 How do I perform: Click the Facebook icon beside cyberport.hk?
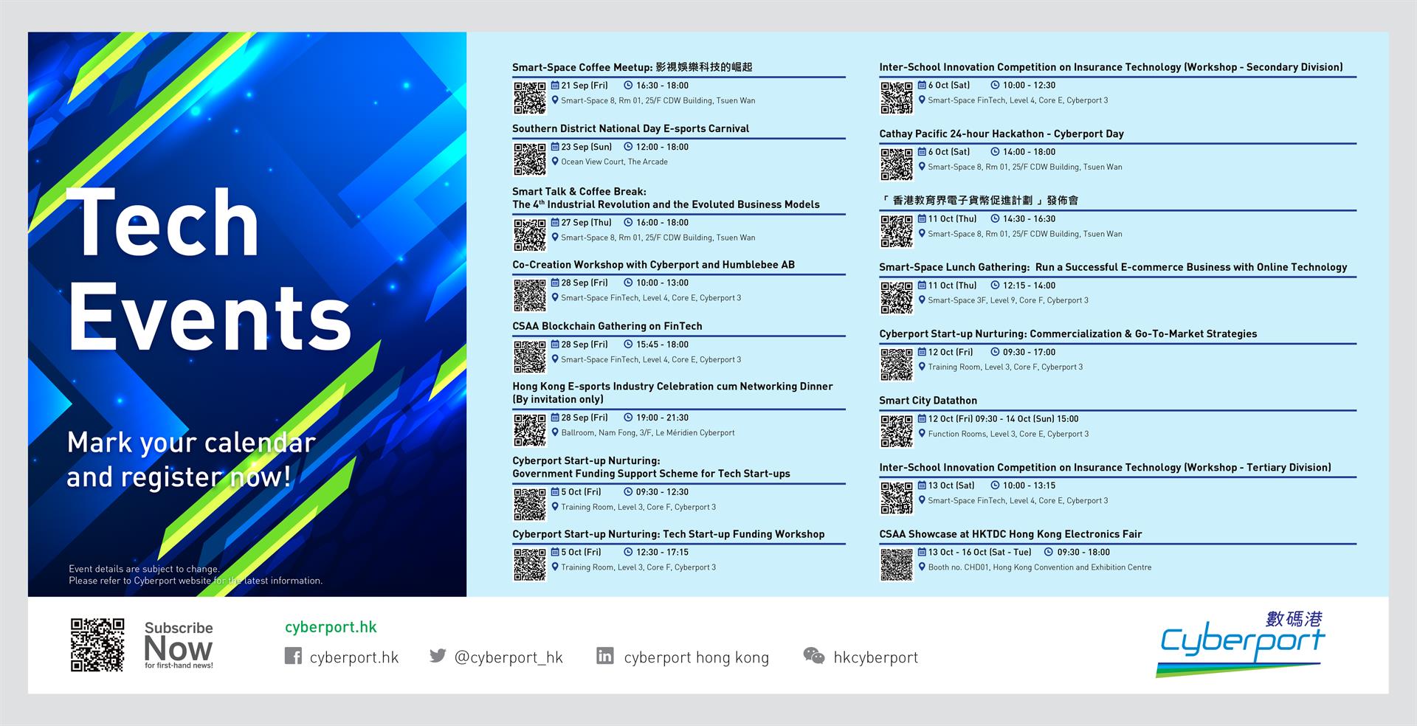click(x=293, y=656)
